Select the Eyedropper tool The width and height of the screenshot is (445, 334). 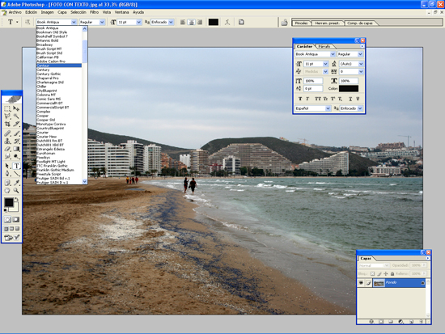(16, 183)
